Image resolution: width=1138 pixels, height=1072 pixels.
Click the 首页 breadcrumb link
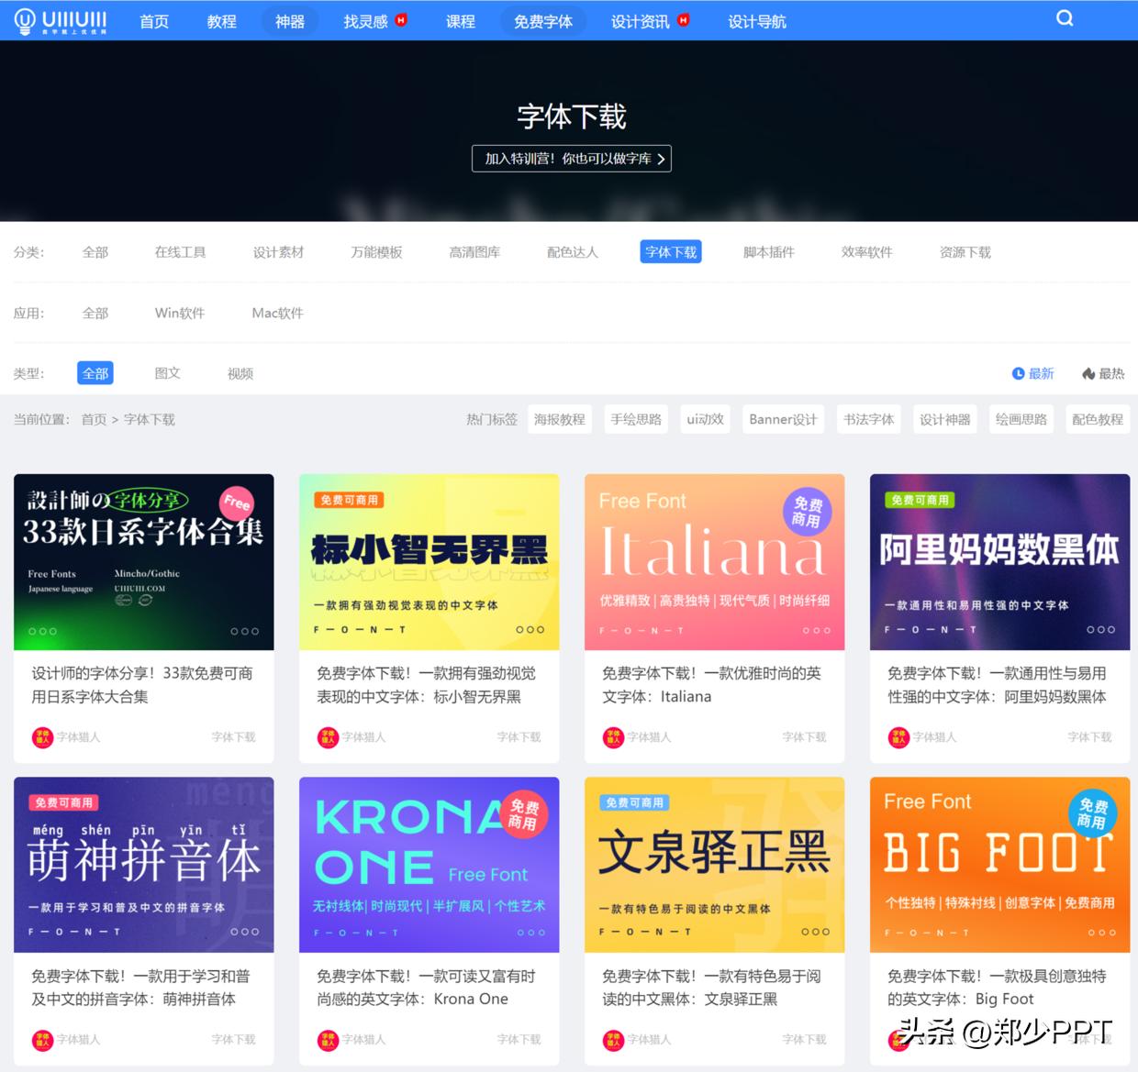point(93,419)
